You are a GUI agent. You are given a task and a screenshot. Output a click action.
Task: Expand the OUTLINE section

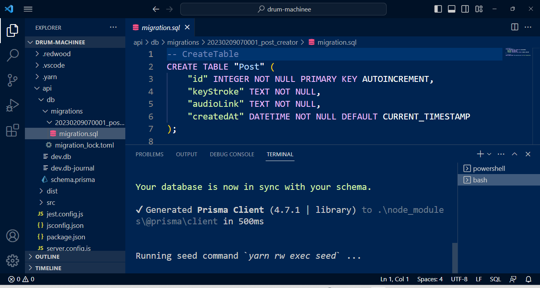[75, 257]
